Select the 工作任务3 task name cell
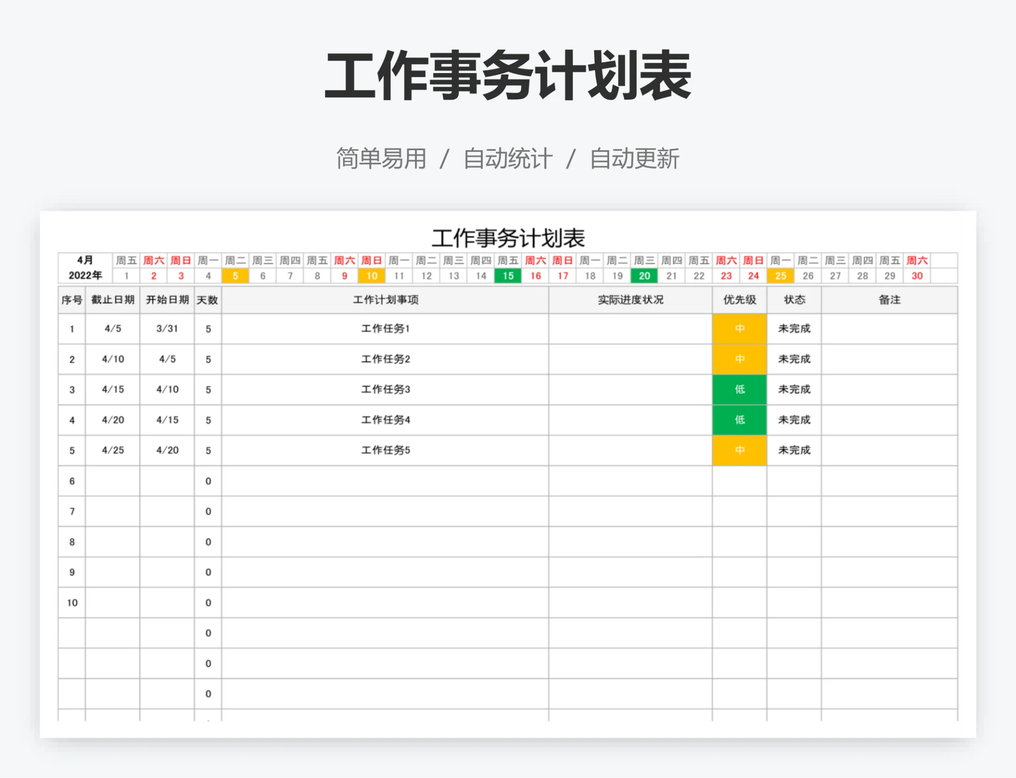 pos(385,390)
